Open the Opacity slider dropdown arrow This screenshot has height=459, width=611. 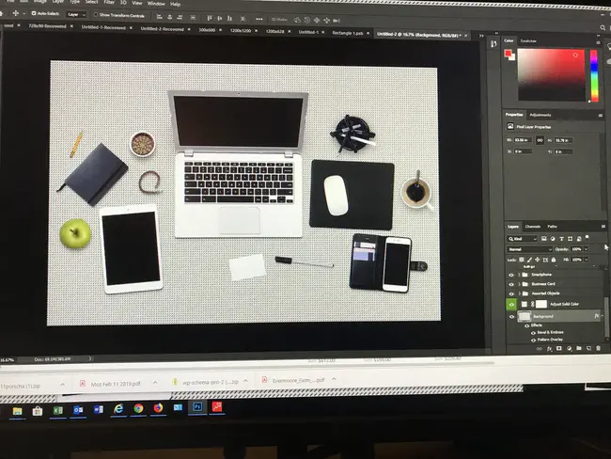(586, 249)
